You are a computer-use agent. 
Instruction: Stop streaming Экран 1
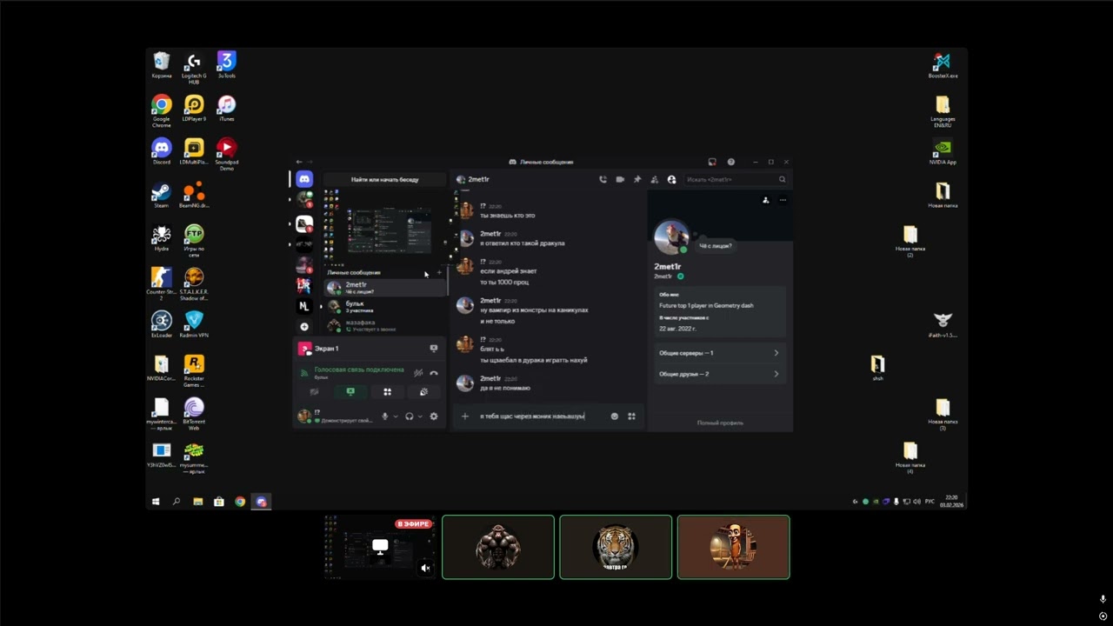click(434, 349)
